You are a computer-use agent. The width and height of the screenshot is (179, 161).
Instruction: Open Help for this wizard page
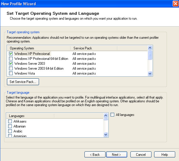click(165, 154)
